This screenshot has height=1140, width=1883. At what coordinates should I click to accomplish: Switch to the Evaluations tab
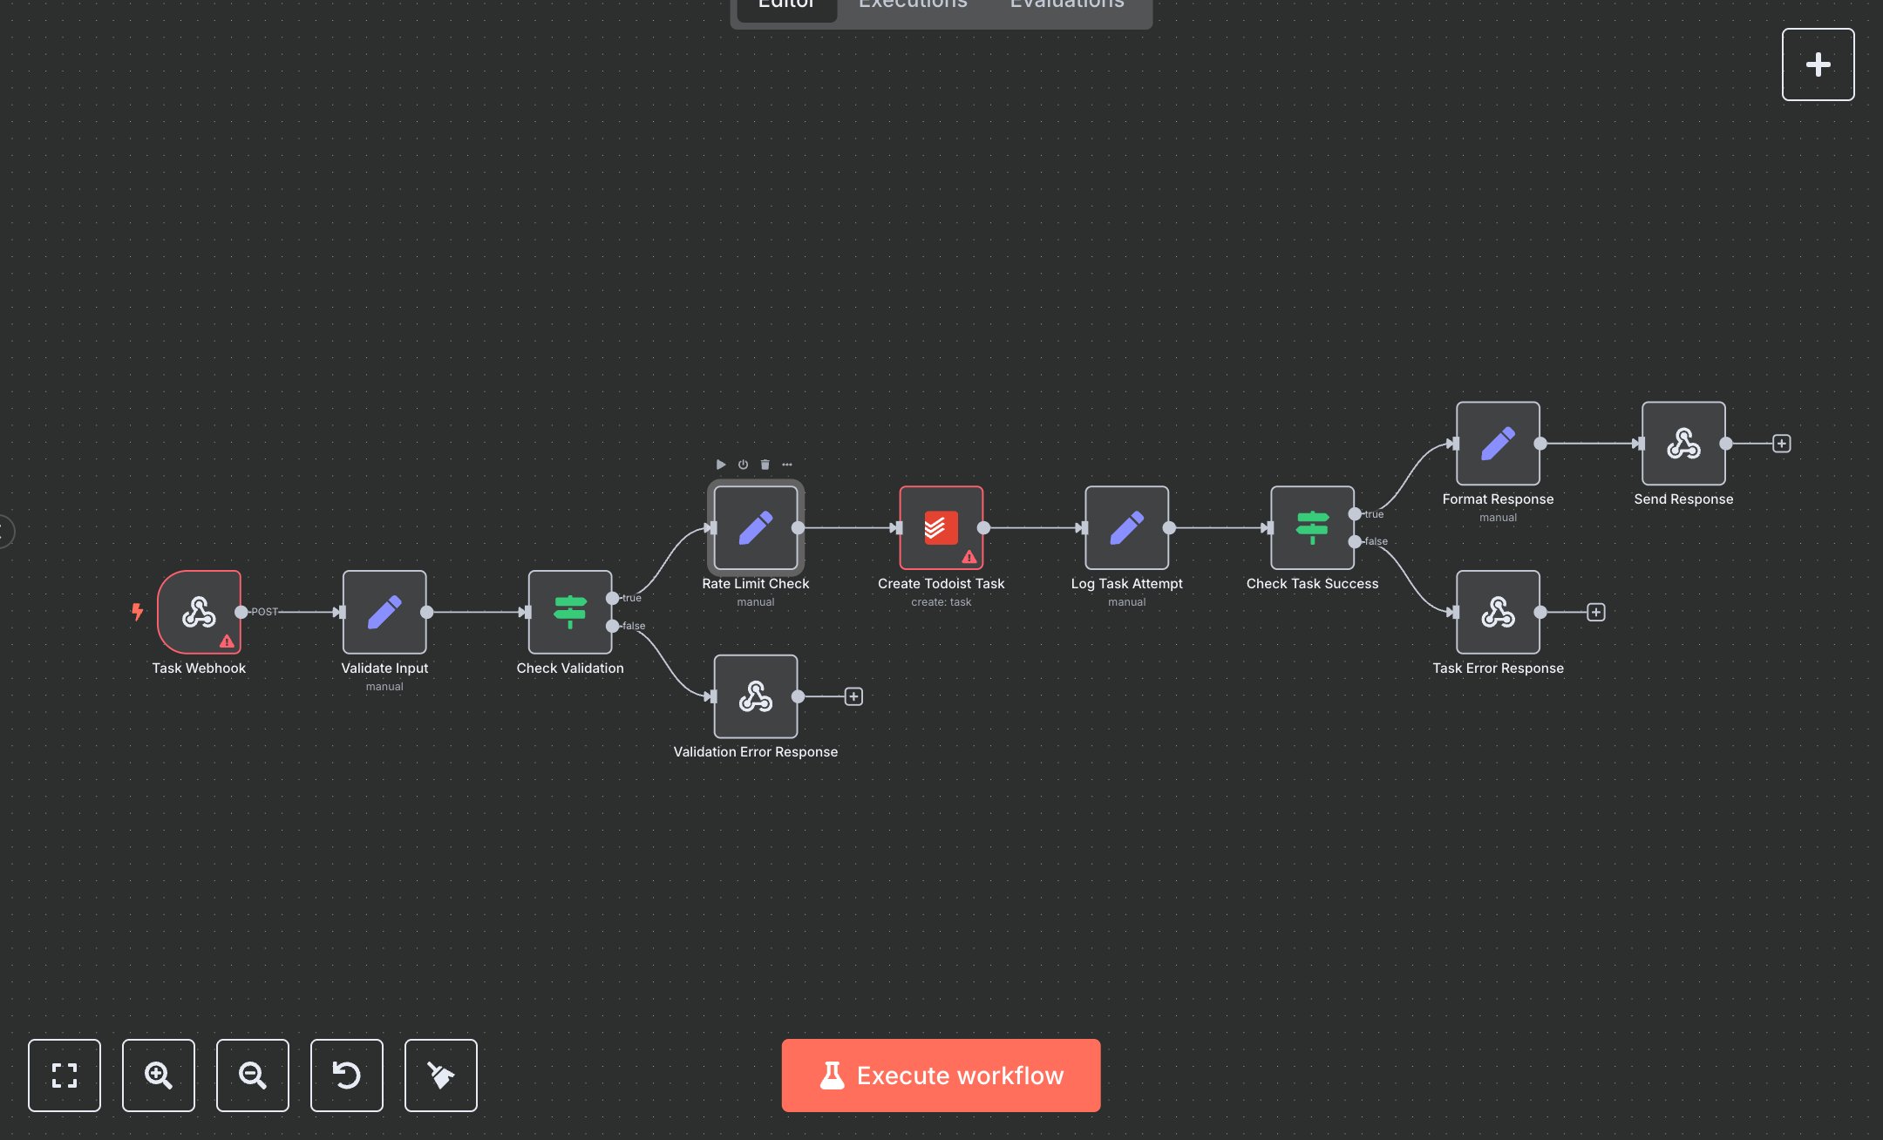click(1065, 7)
